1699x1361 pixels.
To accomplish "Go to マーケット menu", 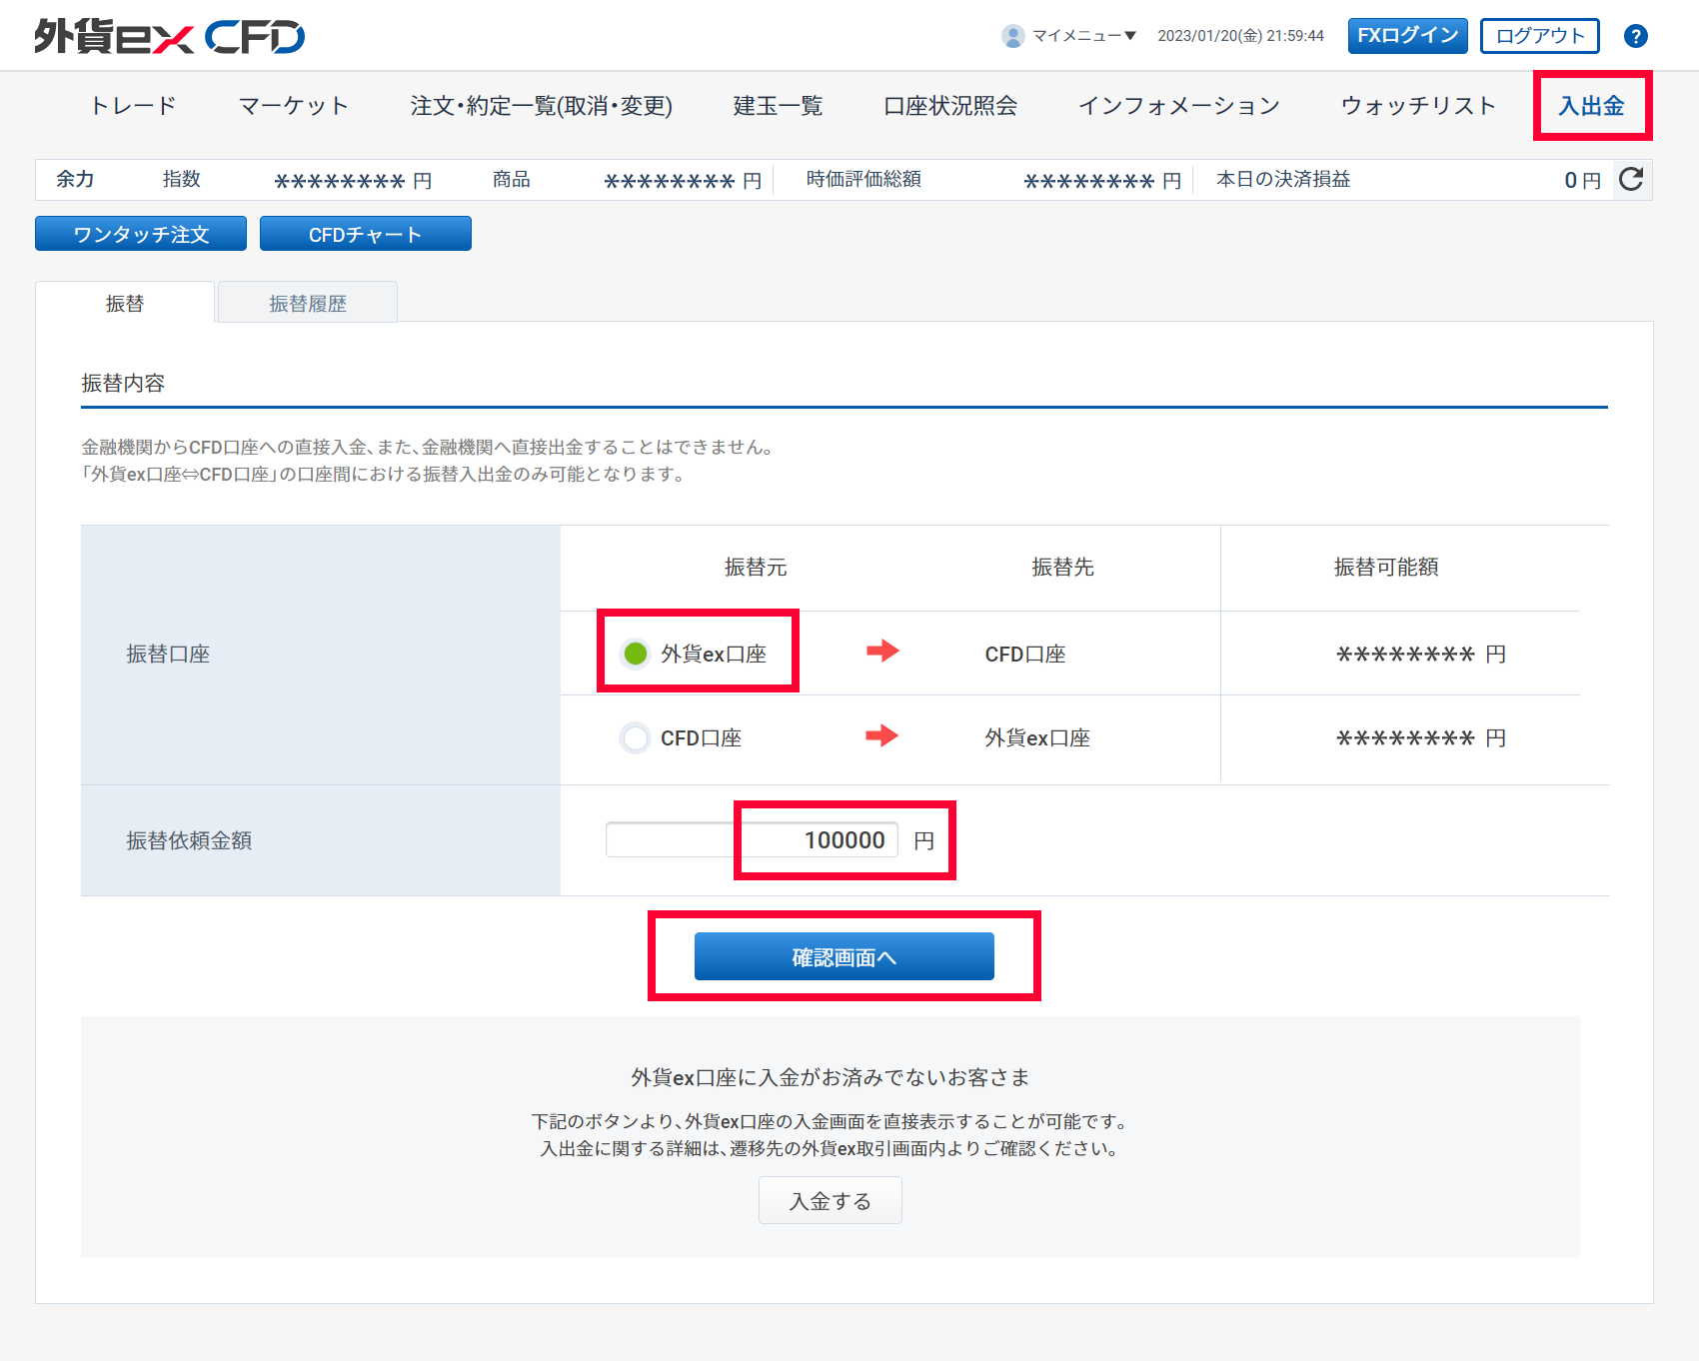I will tap(293, 106).
